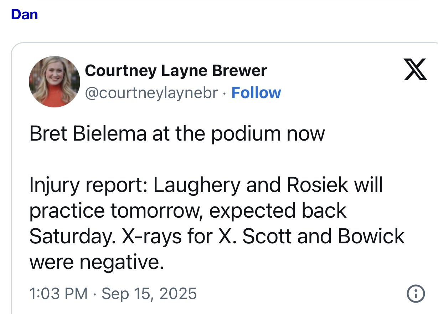Screen dimensions: 438x314
Task: Follow the @courtneylaynebr account
Action: coord(256,93)
